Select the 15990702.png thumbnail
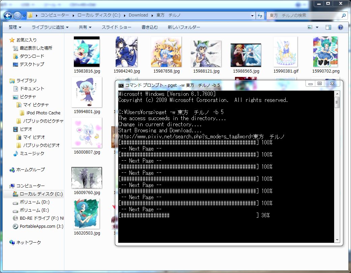 325,52
